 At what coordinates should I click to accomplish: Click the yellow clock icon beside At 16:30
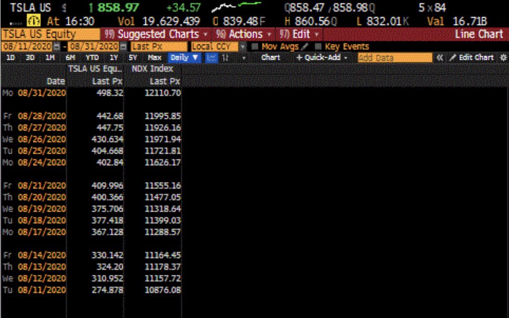(33, 21)
